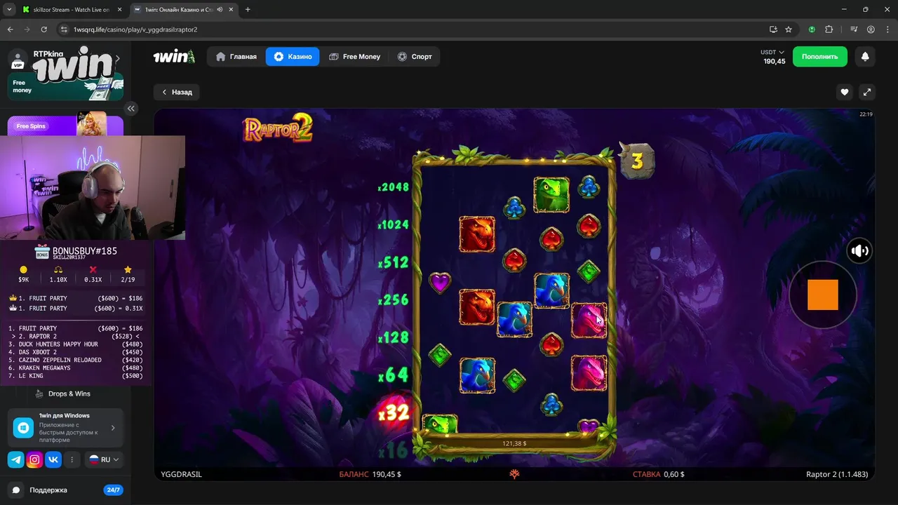Install app icon in address bar
The width and height of the screenshot is (898, 505).
[x=773, y=29]
